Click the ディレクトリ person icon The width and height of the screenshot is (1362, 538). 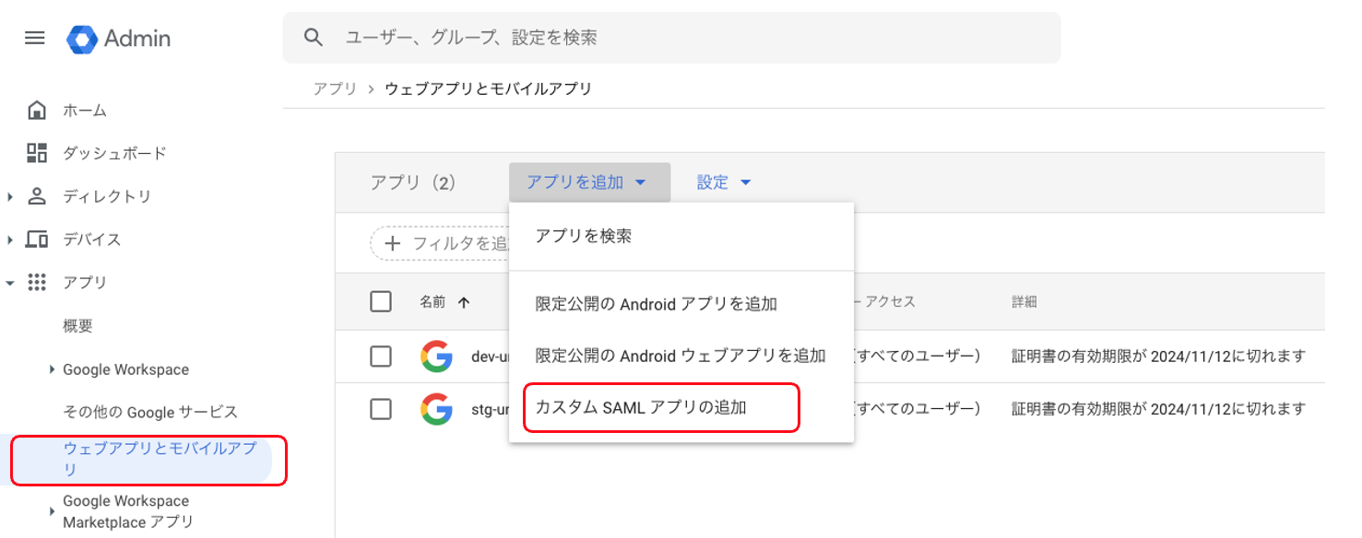click(37, 196)
